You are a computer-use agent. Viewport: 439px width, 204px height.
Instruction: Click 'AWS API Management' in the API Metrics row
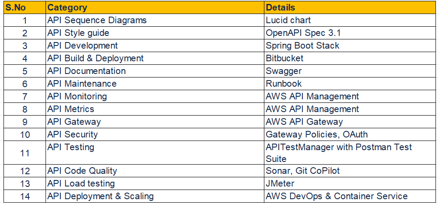[350, 109]
